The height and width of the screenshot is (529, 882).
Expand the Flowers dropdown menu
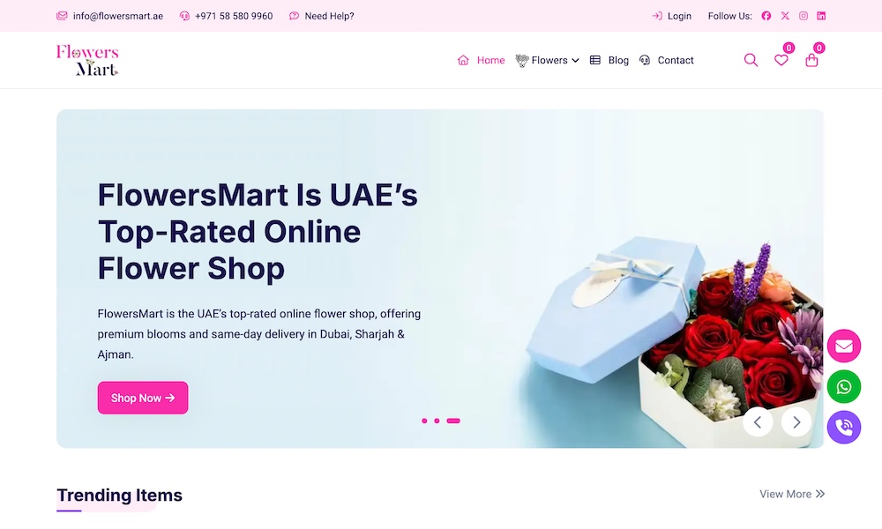pyautogui.click(x=548, y=60)
